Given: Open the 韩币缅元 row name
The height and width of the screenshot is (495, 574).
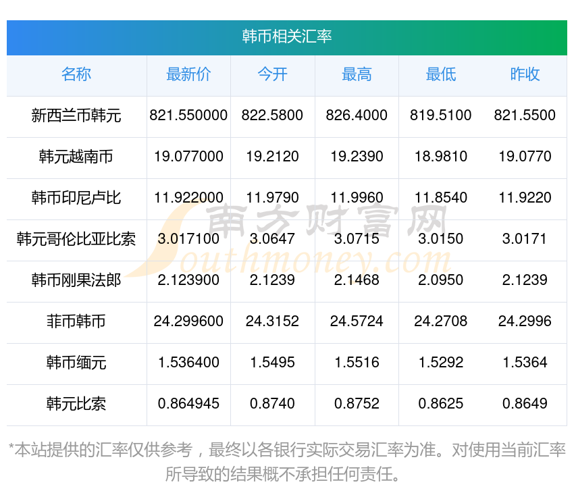Looking at the screenshot, I should [76, 363].
